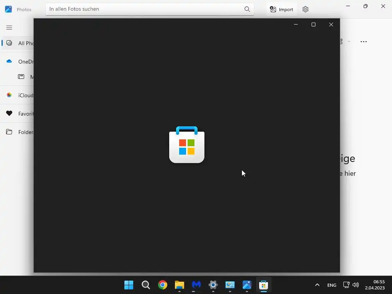
Task: Click the Import button in Photos
Action: click(x=281, y=10)
